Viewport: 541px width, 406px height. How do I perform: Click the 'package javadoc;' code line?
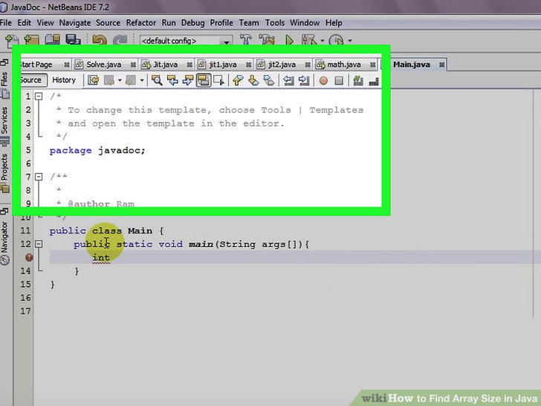97,150
